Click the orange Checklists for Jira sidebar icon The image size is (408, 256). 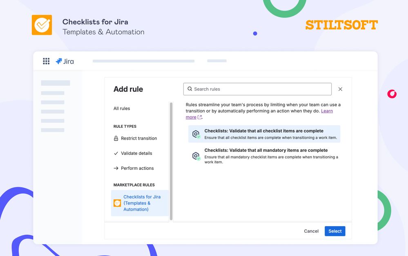point(117,203)
